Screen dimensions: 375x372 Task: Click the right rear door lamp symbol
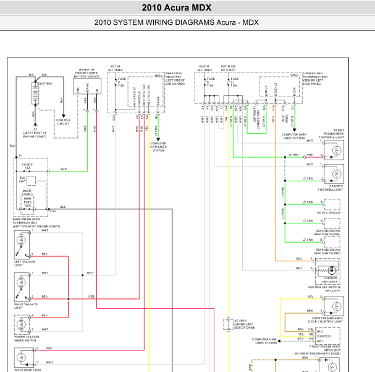point(21,357)
